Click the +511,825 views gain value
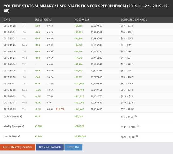 tap(79, 96)
